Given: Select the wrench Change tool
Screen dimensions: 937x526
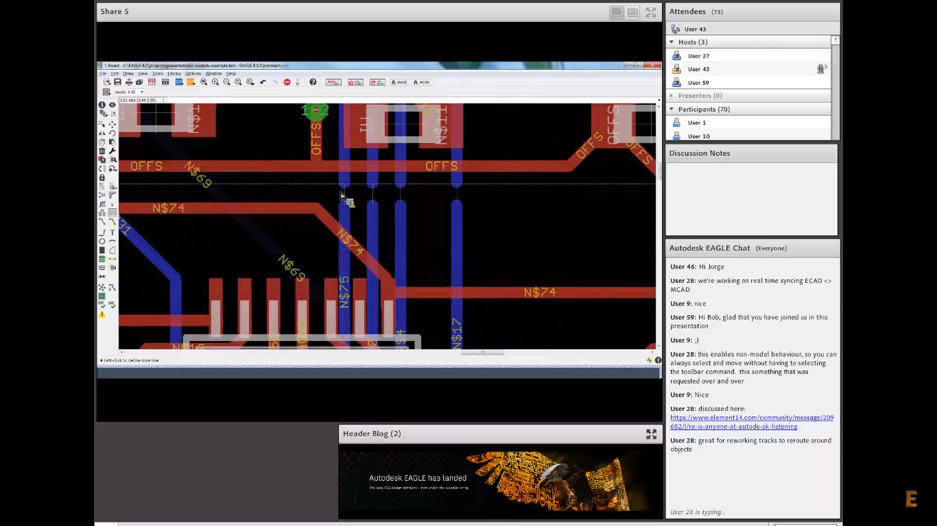Looking at the screenshot, I should (x=112, y=151).
